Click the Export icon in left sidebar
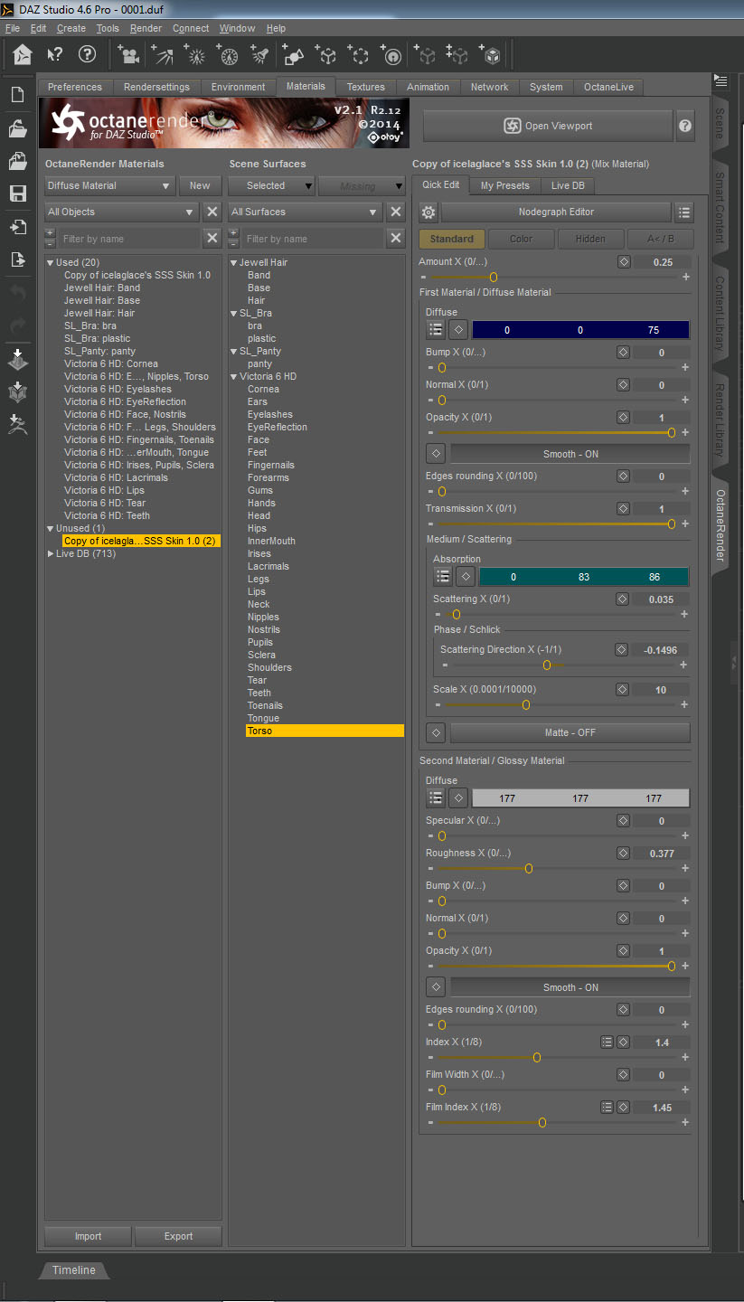 (18, 259)
